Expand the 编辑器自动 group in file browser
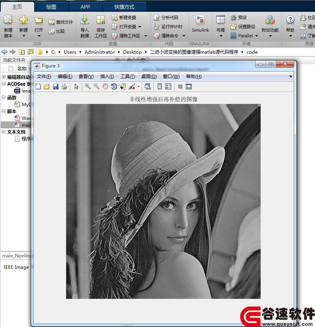 coord(3,77)
